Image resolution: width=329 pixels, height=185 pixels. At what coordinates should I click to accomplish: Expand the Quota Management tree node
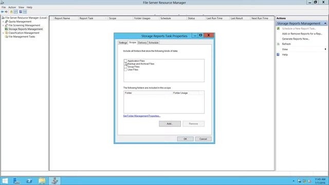pyautogui.click(x=3, y=22)
